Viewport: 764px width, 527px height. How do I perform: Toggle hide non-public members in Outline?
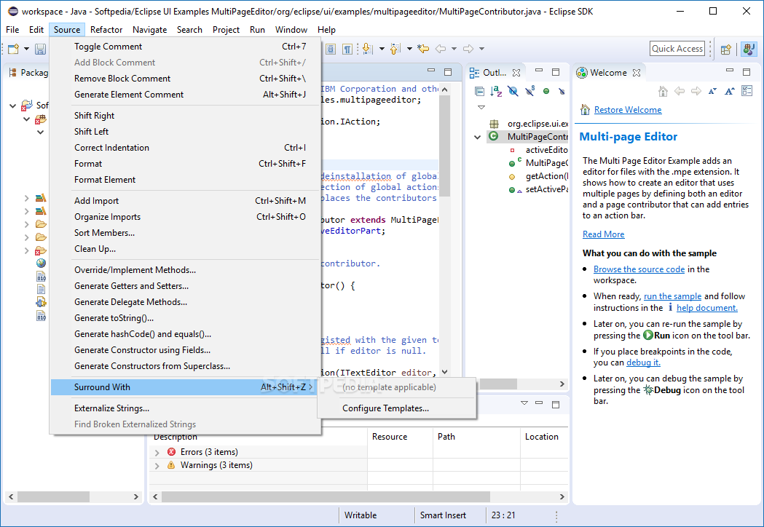click(546, 91)
